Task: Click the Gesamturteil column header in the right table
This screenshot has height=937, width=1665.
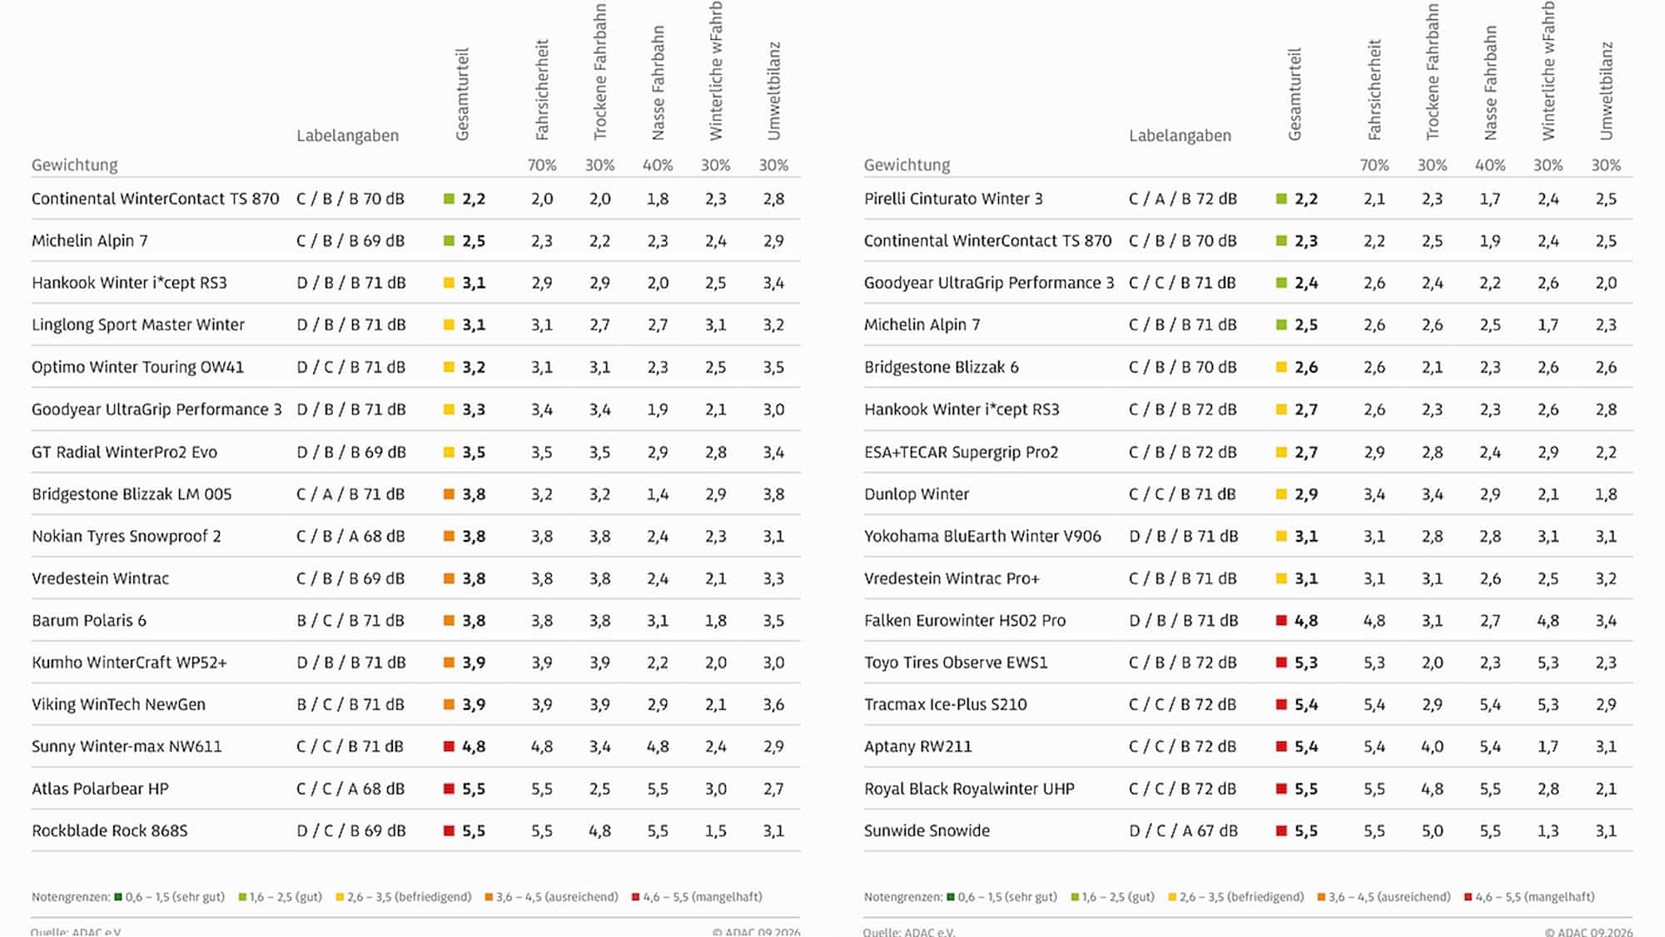Action: tap(1295, 93)
